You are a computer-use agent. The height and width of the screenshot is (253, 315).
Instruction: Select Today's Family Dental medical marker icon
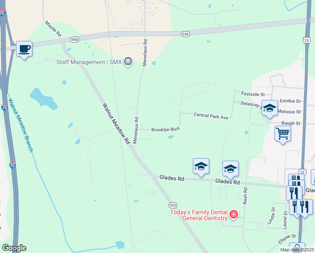pyautogui.click(x=234, y=215)
